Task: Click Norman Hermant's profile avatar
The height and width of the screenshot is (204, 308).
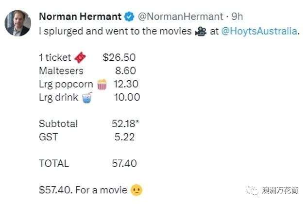Action: pyautogui.click(x=17, y=22)
